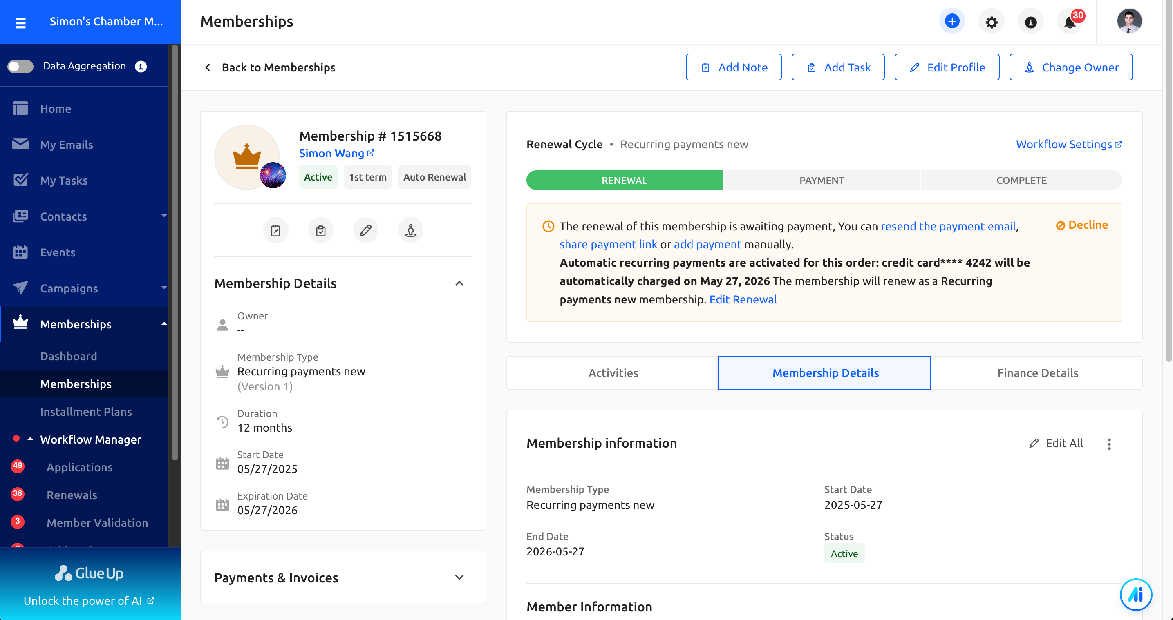1173x620 pixels.
Task: Collapse the Membership Details panel chevron
Action: (x=459, y=283)
